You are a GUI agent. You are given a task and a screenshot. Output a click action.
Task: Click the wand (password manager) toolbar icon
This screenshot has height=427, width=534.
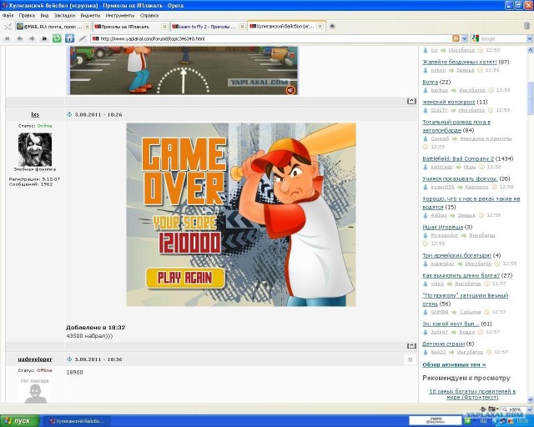[82, 39]
